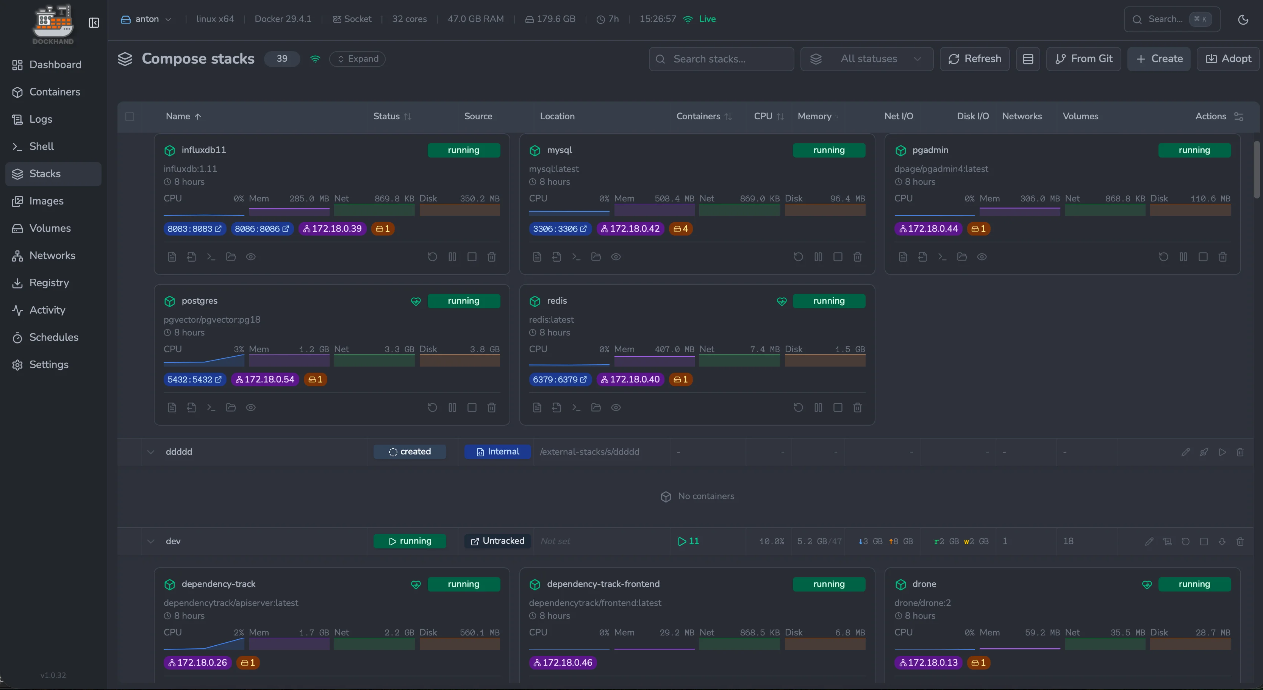Image resolution: width=1263 pixels, height=690 pixels.
Task: Sort stacks by CPU column
Action: [769, 117]
